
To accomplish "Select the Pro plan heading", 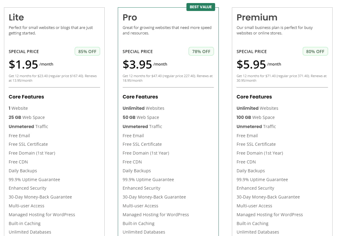I will [x=130, y=17].
